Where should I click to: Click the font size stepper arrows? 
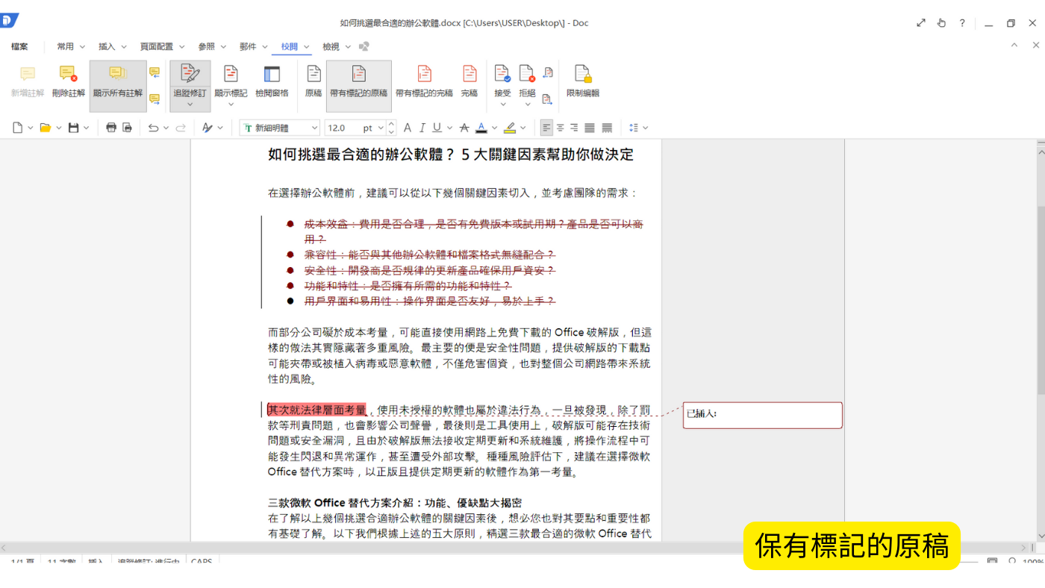pyautogui.click(x=392, y=128)
